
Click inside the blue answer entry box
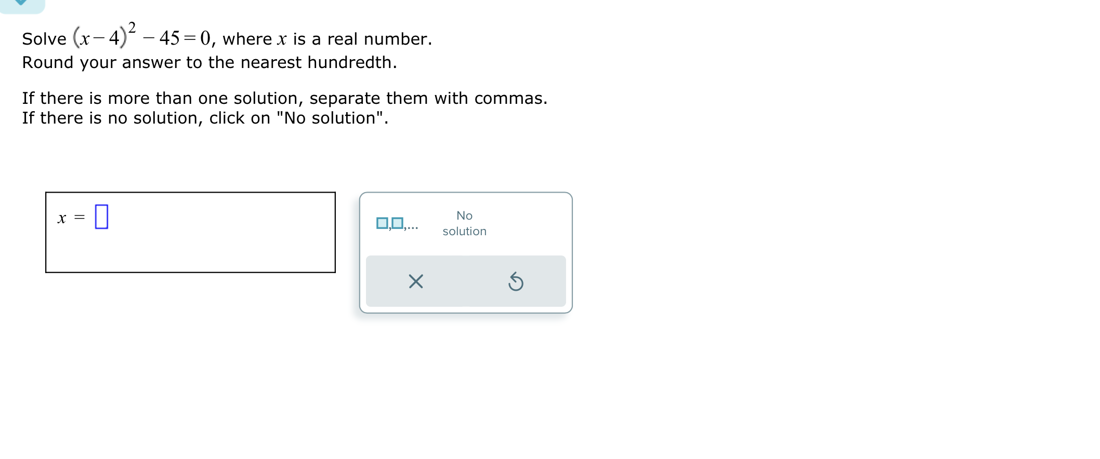(102, 218)
